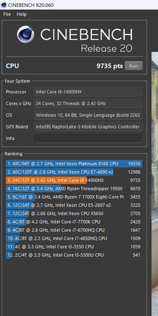This screenshot has height=316, width=158.
Task: Click the Cinebench title bar app icon
Action: [4, 5]
